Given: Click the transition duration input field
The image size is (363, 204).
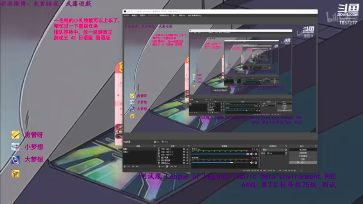Looking at the screenshot, I should point(275,153).
